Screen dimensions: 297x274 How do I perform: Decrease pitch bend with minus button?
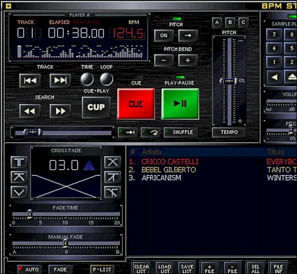click(x=163, y=60)
